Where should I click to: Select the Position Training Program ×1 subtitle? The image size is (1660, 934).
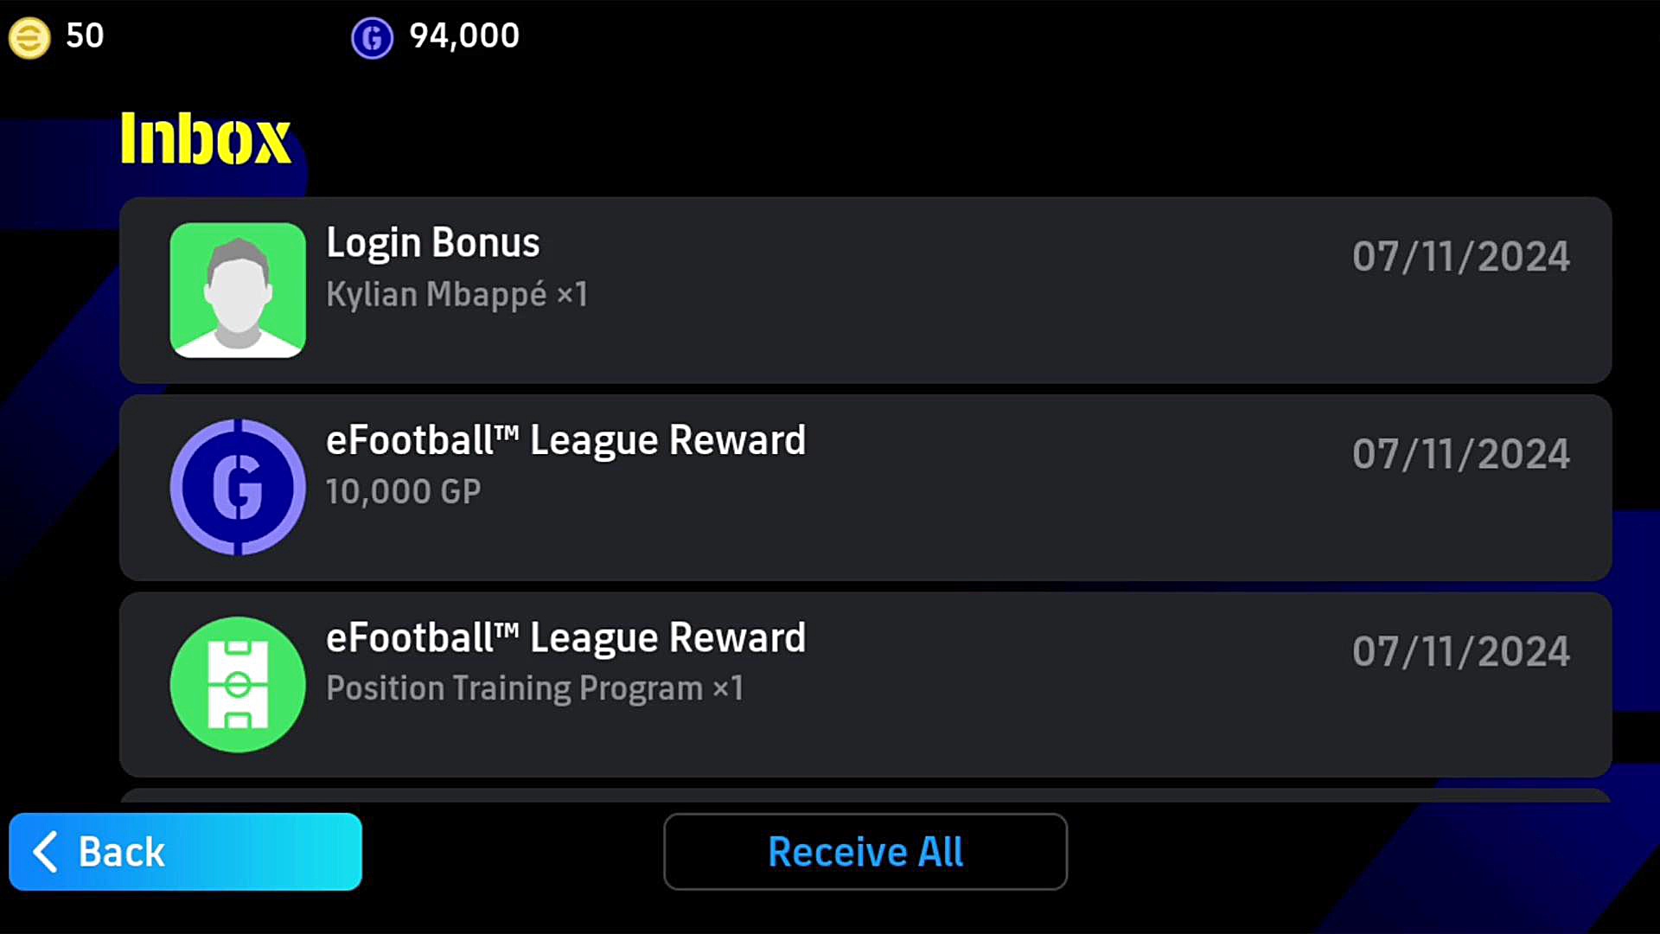pyautogui.click(x=535, y=688)
